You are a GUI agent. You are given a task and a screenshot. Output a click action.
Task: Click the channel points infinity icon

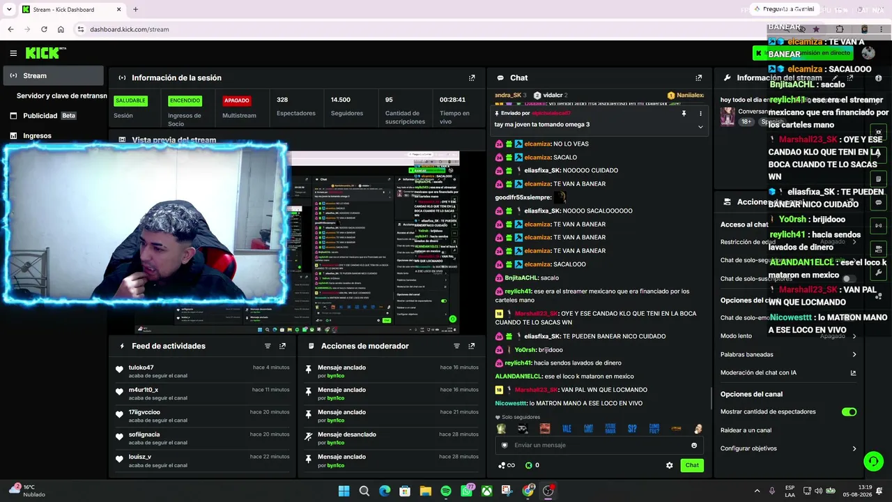click(507, 465)
